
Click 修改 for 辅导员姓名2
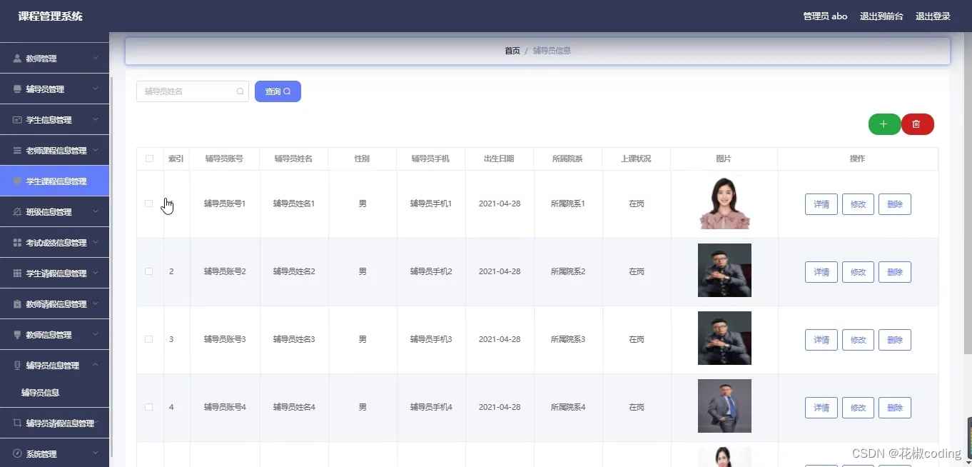click(858, 272)
